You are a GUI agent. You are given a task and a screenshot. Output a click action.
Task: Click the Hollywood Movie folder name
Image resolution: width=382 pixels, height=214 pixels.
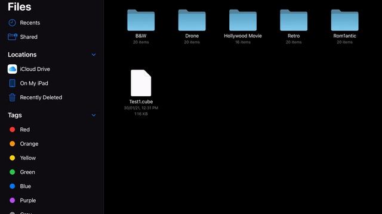pos(243,36)
